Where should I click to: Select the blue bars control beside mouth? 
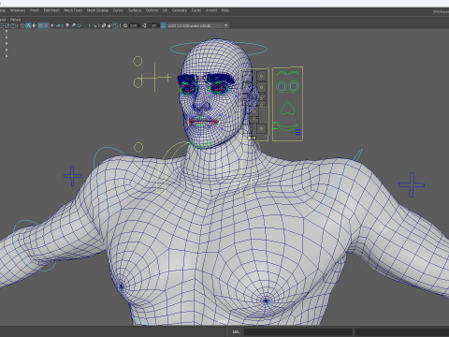(298, 132)
